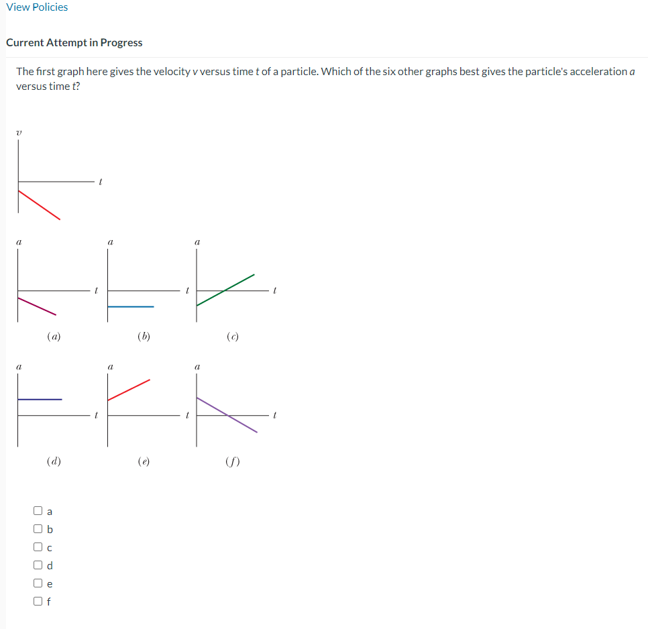This screenshot has width=648, height=629.
Task: Select acceleration graph labeled (d)
Action: [x=54, y=409]
